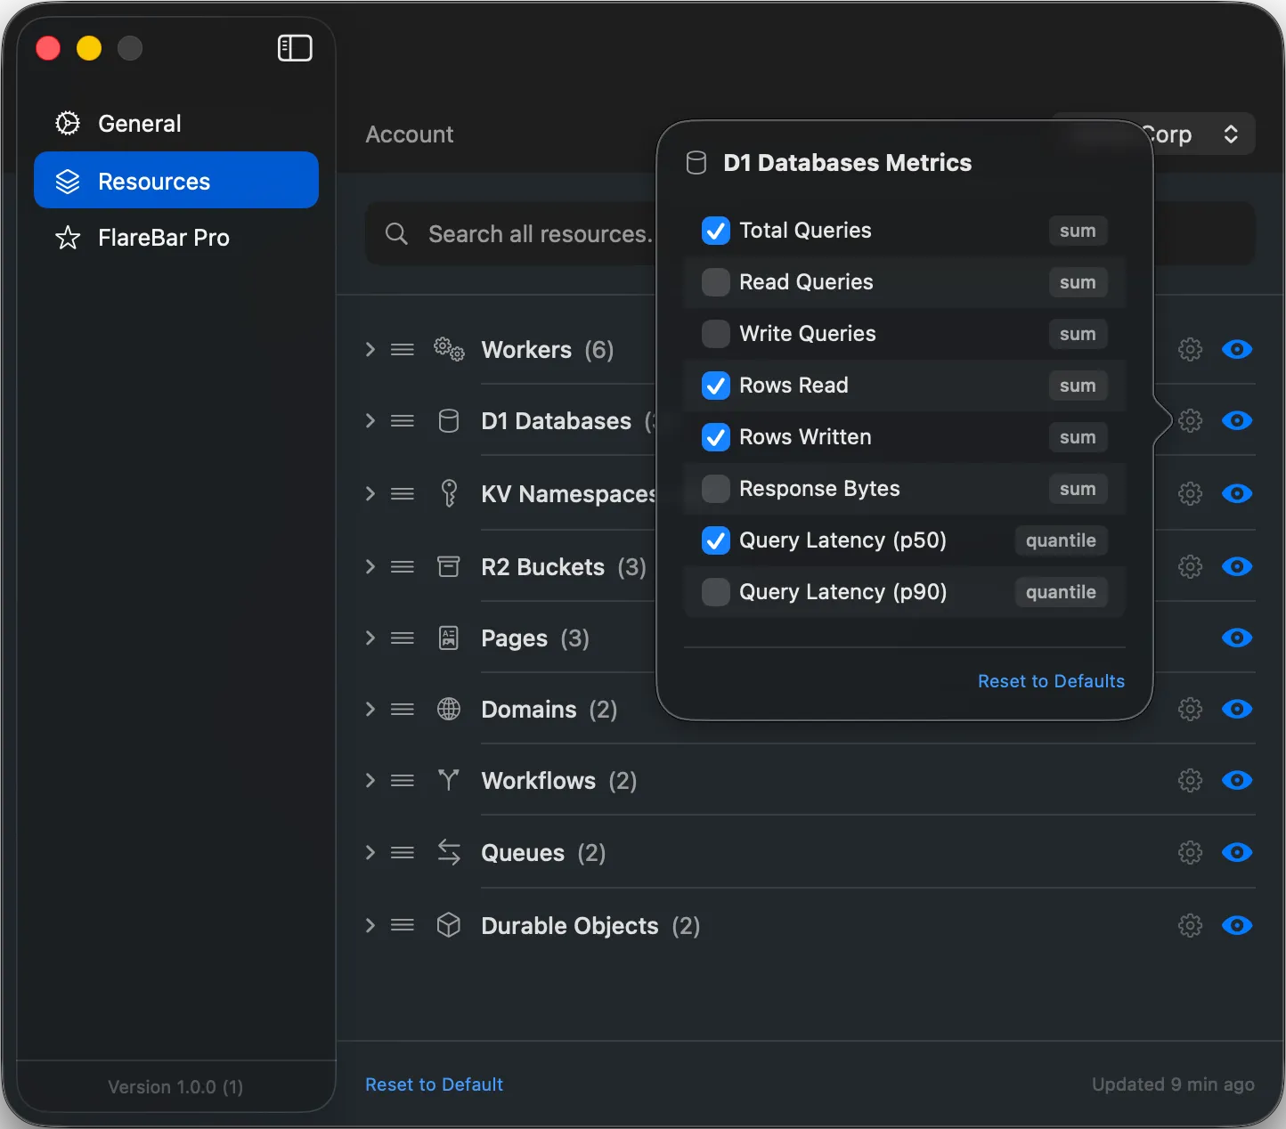1286x1129 pixels.
Task: Open Durable Objects metrics settings gear
Action: 1190,925
